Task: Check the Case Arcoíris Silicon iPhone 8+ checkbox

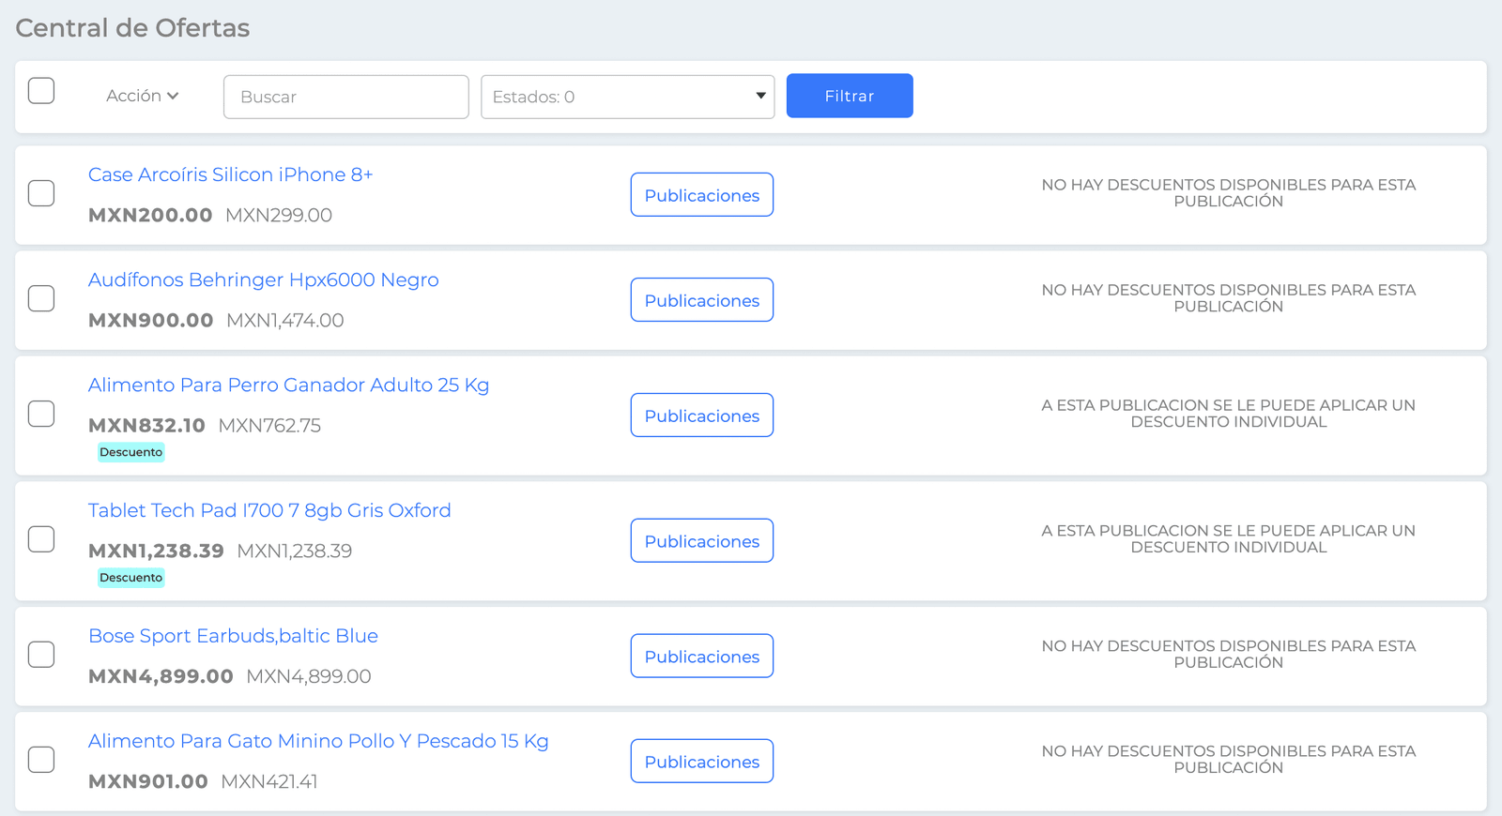Action: (41, 193)
